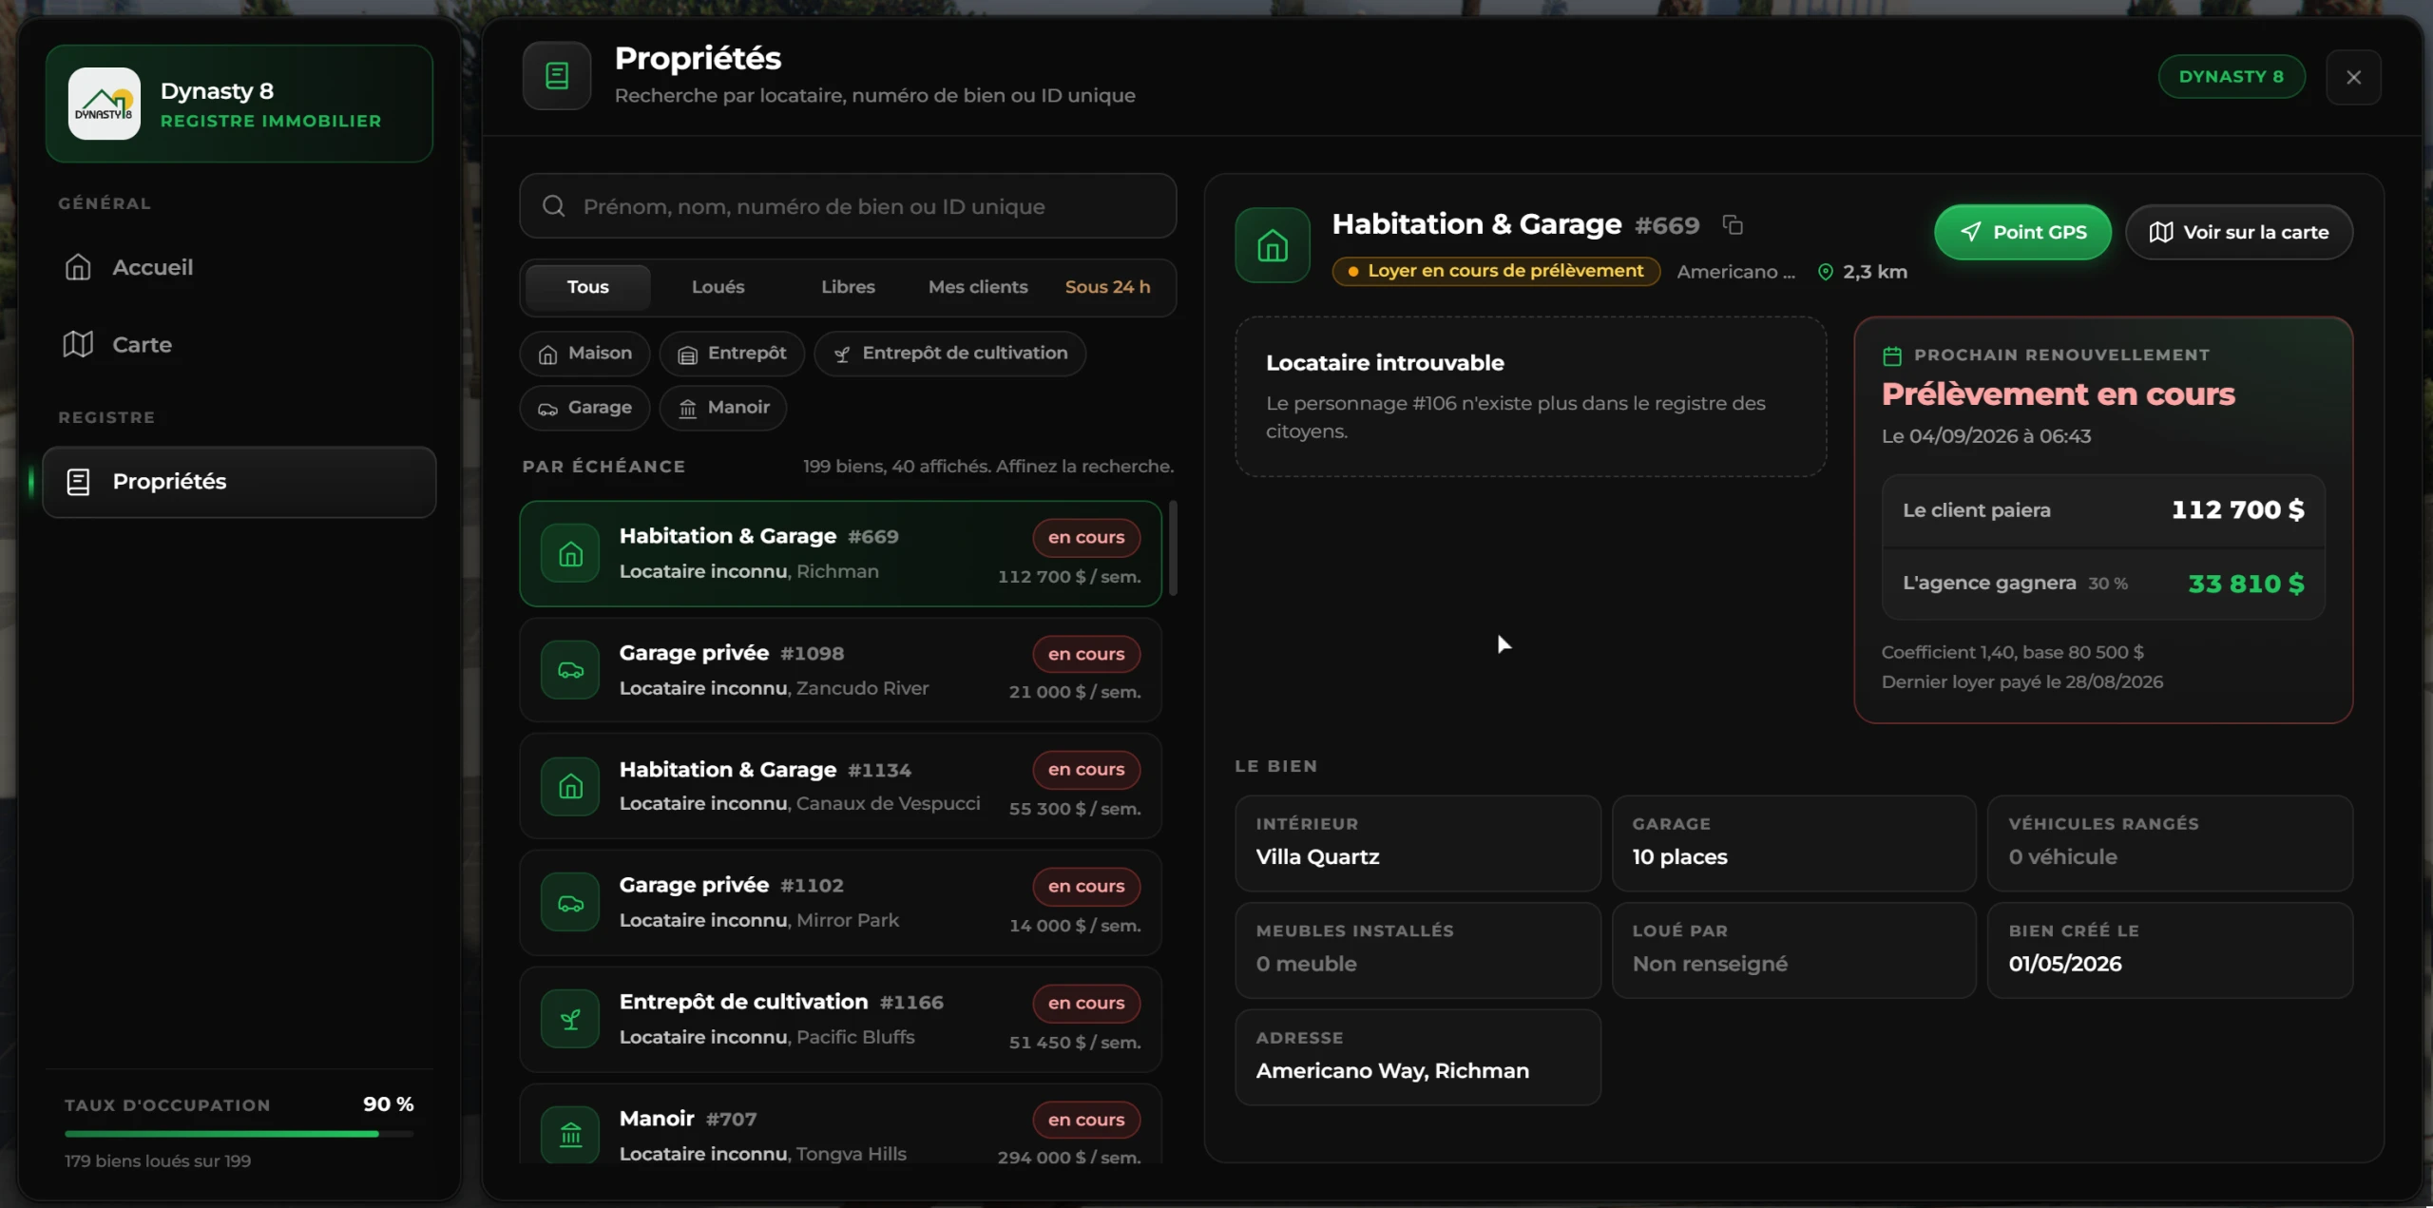The width and height of the screenshot is (2433, 1208).
Task: Switch to the Mes clients tab
Action: pos(978,287)
